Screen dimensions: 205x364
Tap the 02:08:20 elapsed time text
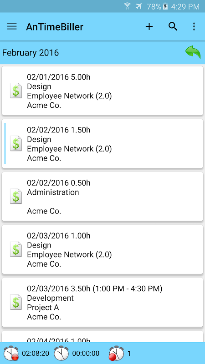[36, 354]
